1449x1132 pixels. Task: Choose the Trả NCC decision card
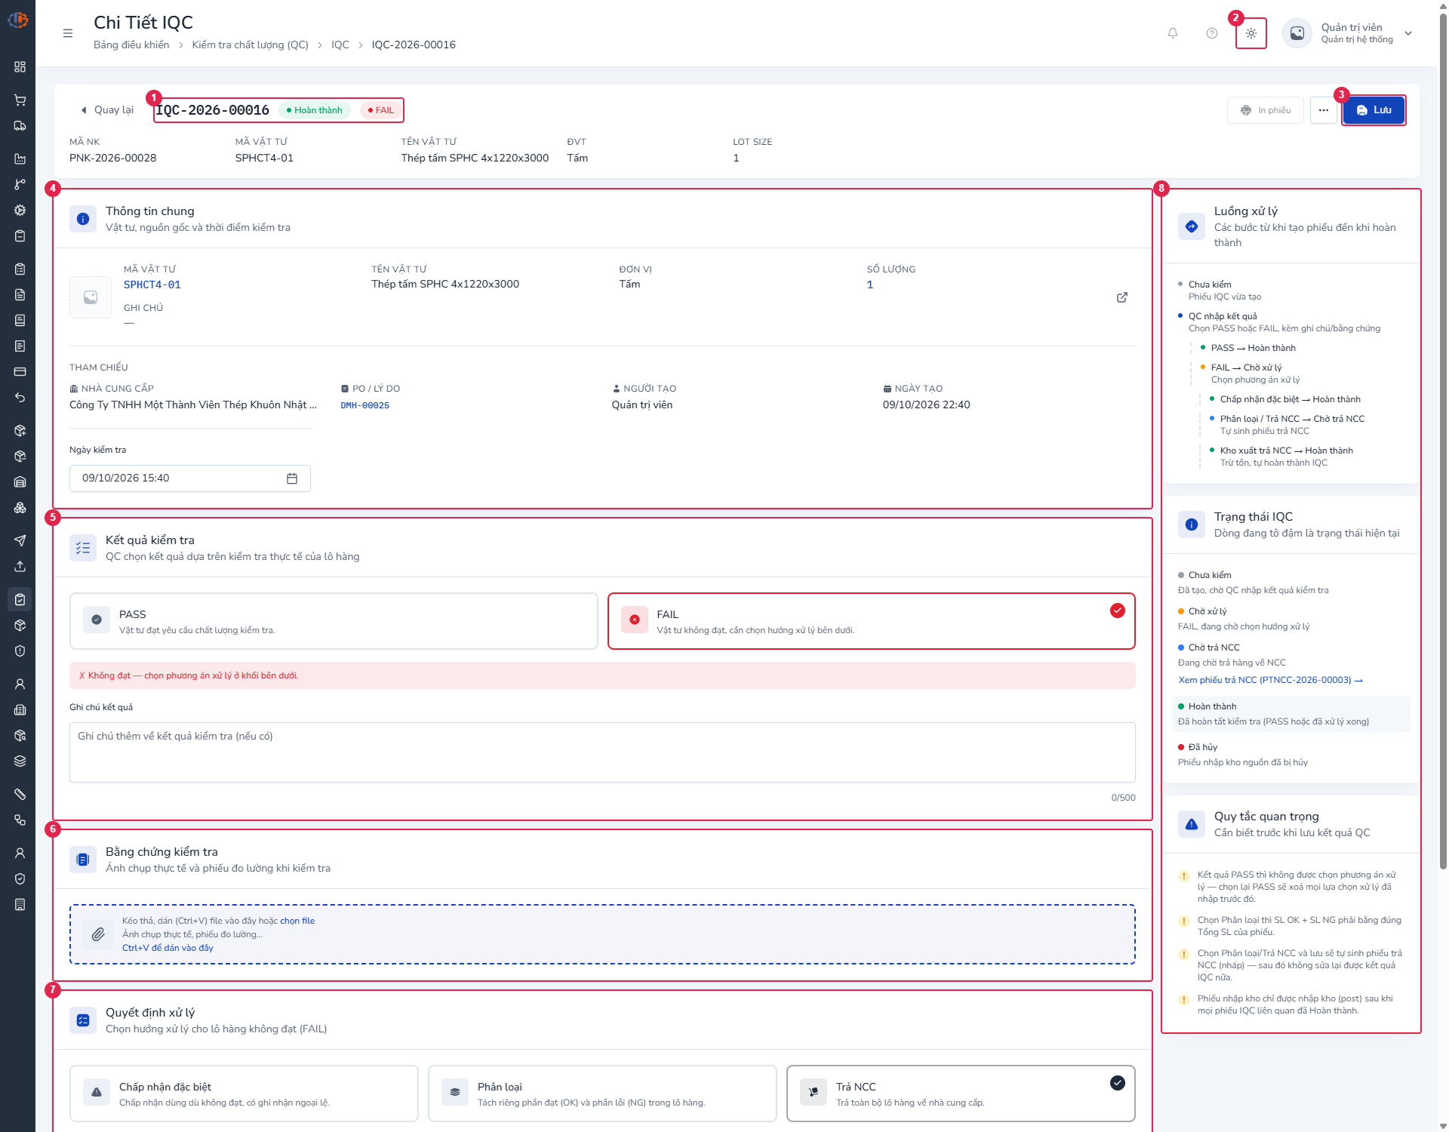(961, 1094)
